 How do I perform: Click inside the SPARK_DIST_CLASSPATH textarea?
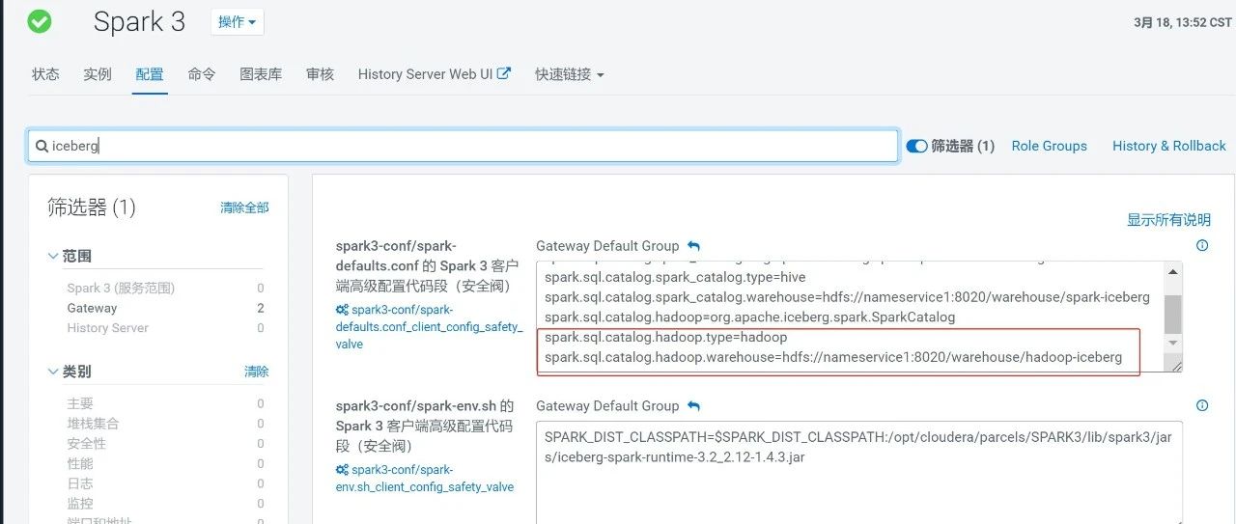coord(859,472)
